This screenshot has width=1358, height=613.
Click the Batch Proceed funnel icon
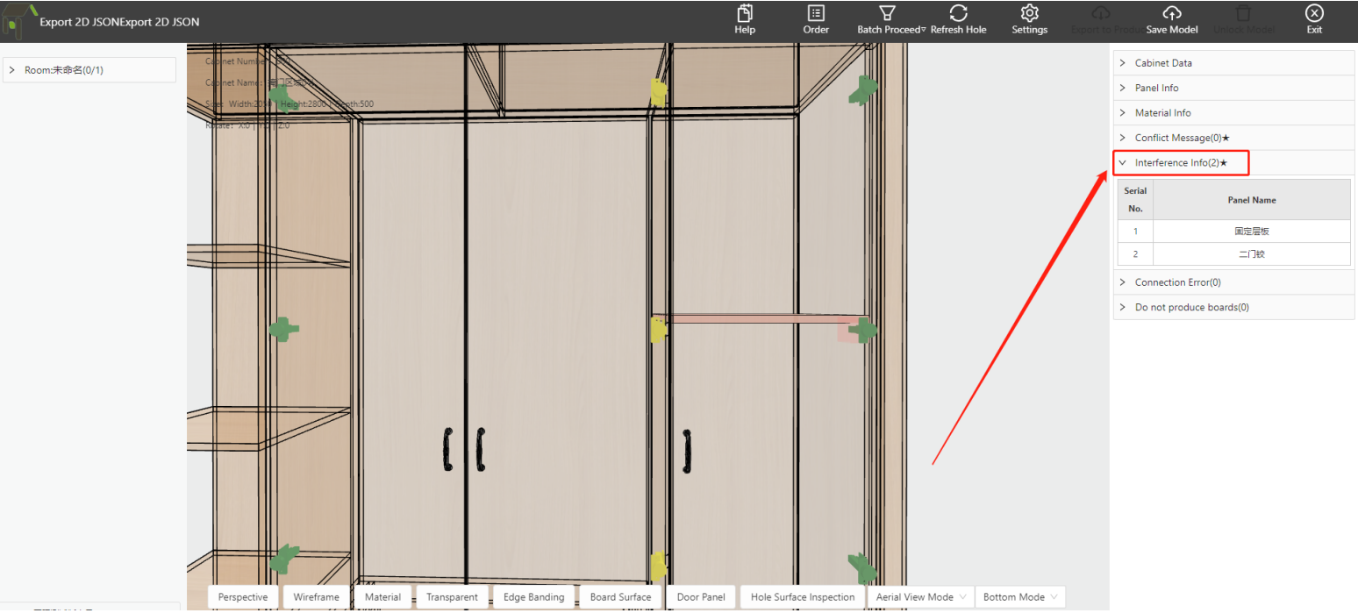[887, 14]
